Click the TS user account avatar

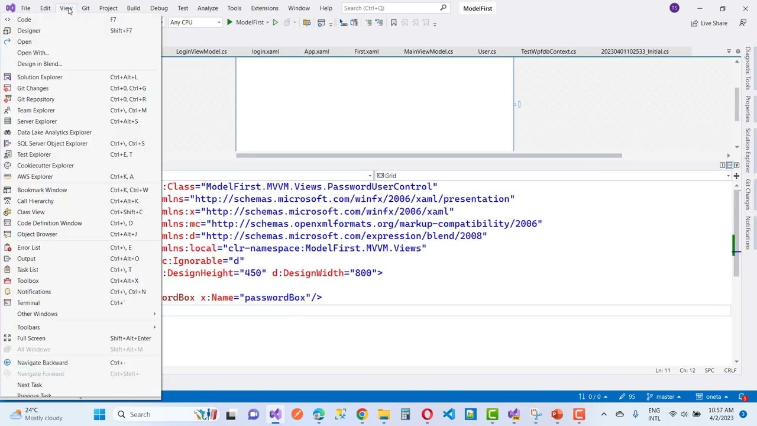point(674,8)
